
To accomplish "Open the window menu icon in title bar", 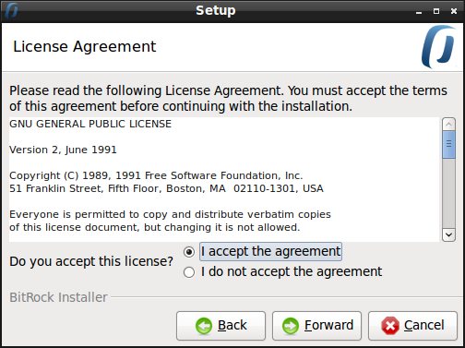I will pos(12,10).
